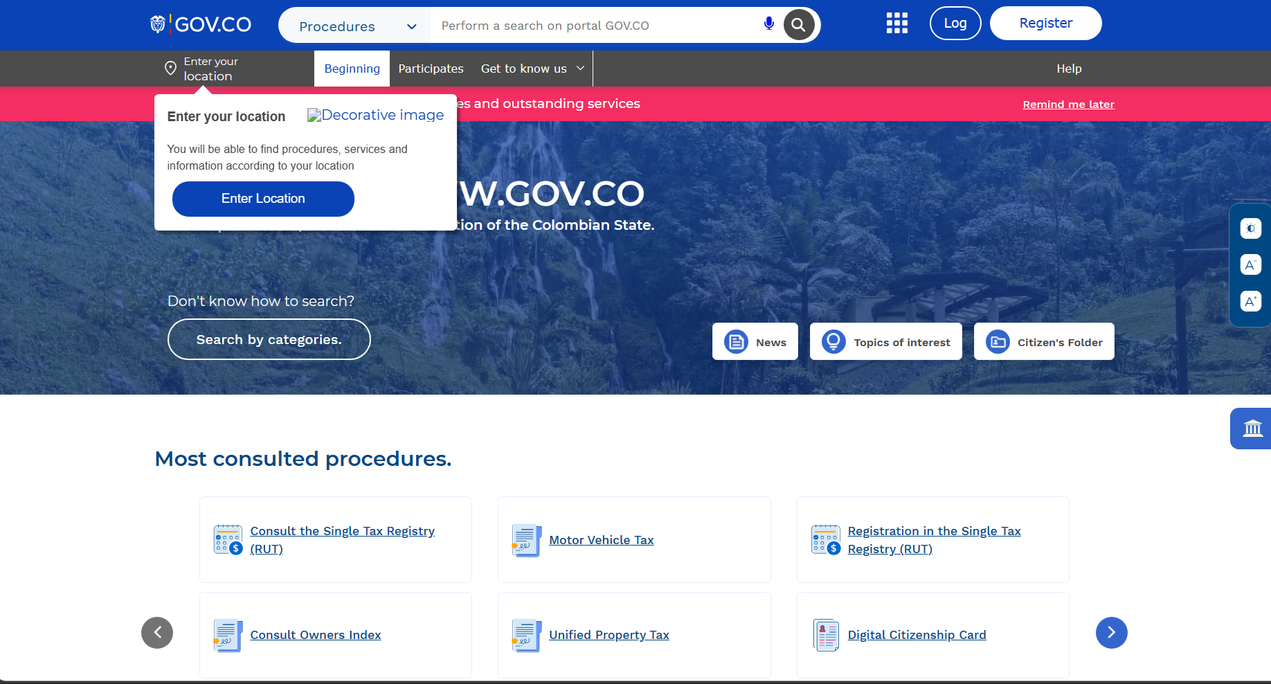Click the Remind me later link
Screen dimensions: 1271x684
coord(1068,105)
